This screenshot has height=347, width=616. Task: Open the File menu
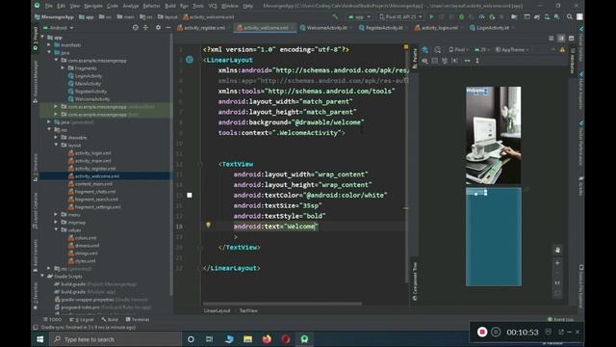click(x=49, y=6)
